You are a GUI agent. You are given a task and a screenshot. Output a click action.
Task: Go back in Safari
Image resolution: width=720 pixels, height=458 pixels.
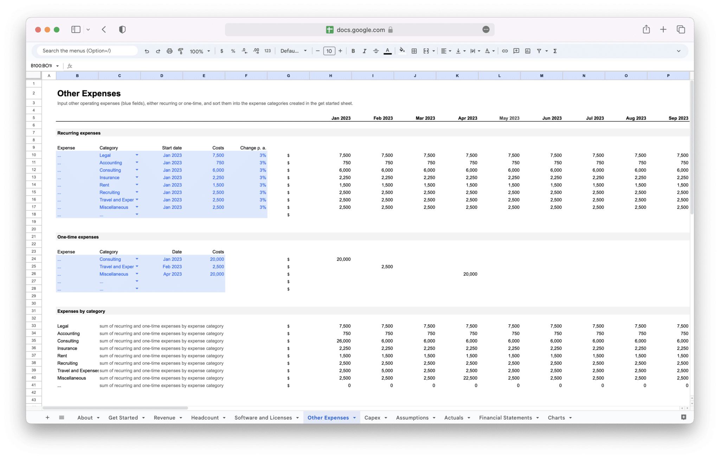(x=104, y=30)
